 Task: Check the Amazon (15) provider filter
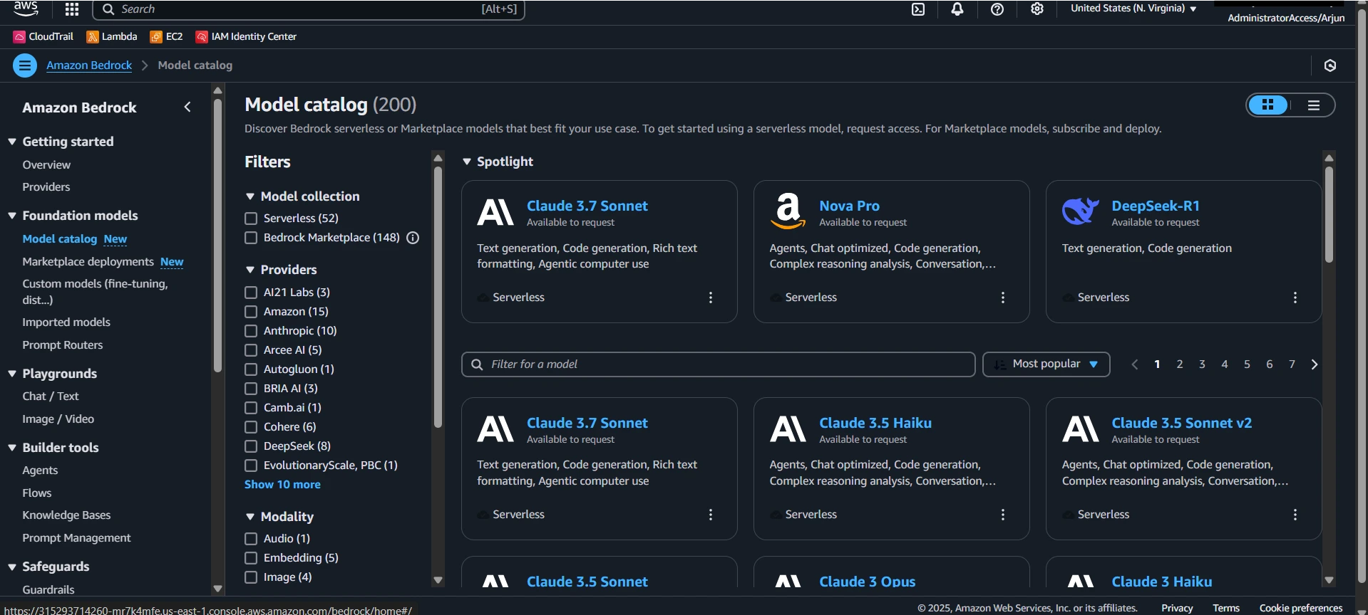pyautogui.click(x=251, y=312)
